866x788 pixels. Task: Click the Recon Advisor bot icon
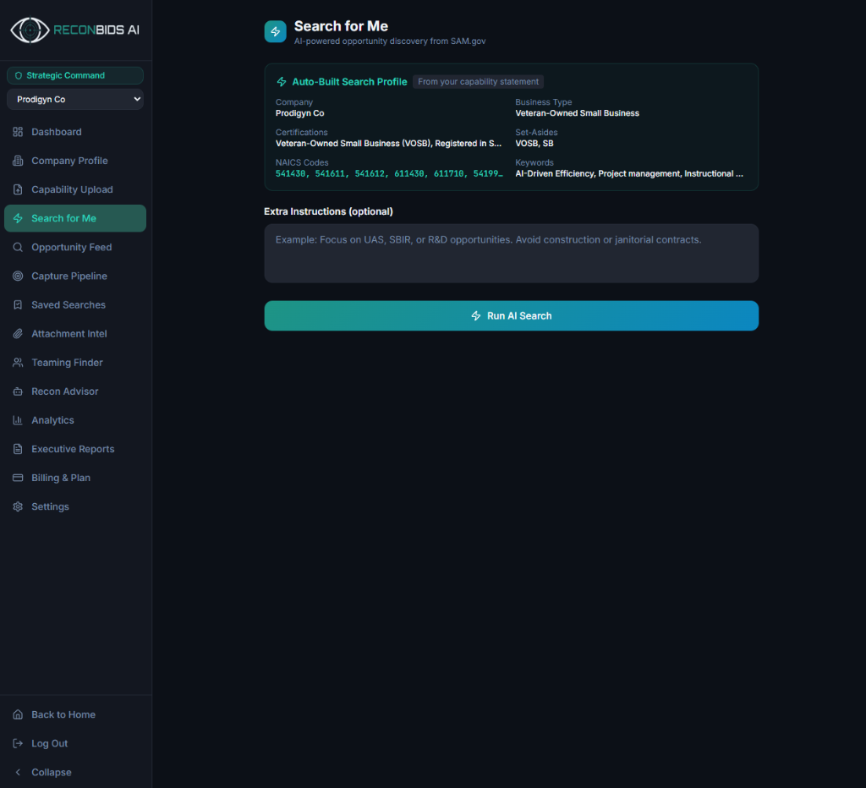18,391
